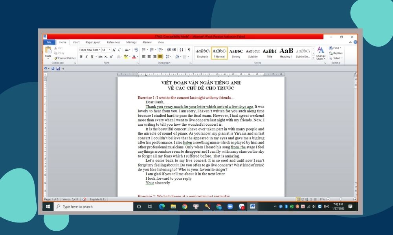The height and width of the screenshot is (235, 393).
Task: Expand the Styles gallery more arrow
Action: [x=313, y=58]
